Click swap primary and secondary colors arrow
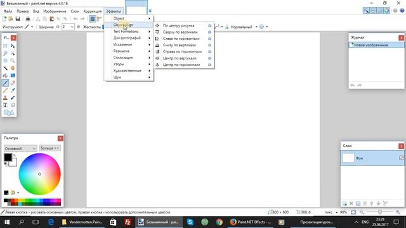Image resolution: width=406 pixels, height=228 pixels. coord(15,155)
